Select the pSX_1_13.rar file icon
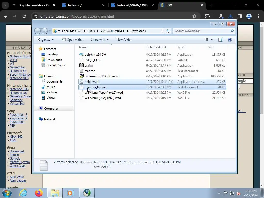 click(x=81, y=60)
